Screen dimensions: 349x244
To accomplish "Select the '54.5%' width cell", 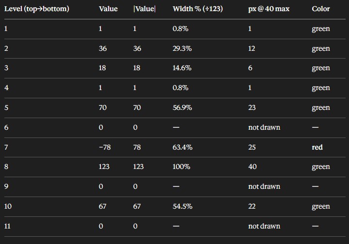I will click(183, 206).
